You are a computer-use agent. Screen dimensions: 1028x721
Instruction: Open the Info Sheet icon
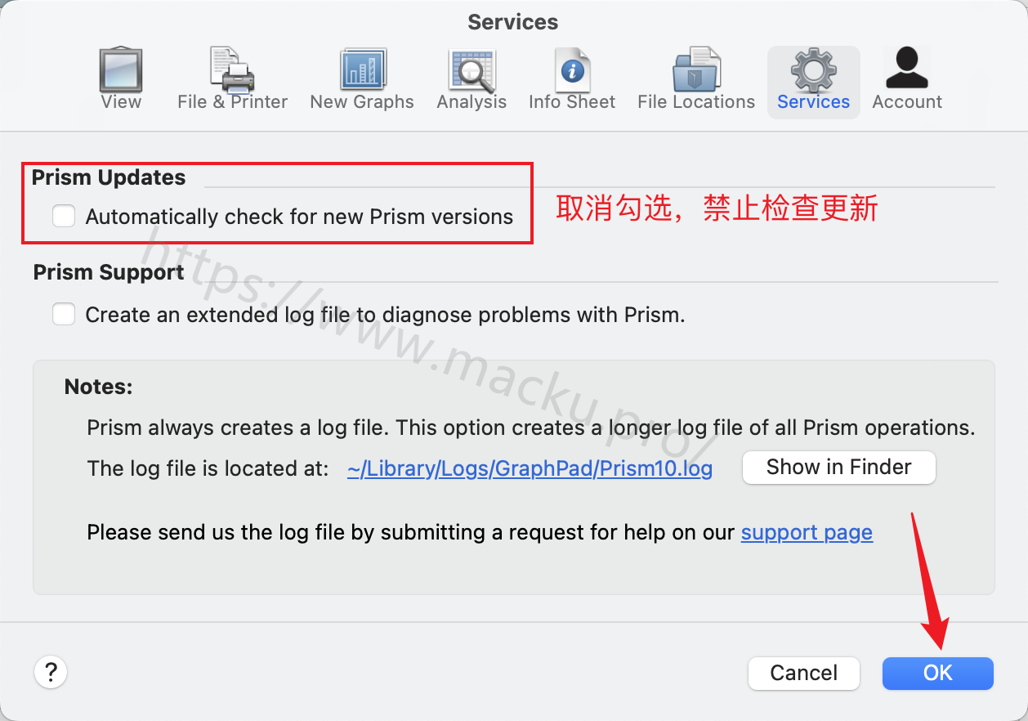tap(572, 69)
